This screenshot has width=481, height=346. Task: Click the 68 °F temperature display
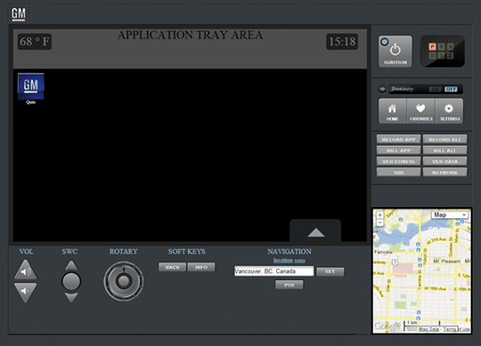click(x=35, y=41)
